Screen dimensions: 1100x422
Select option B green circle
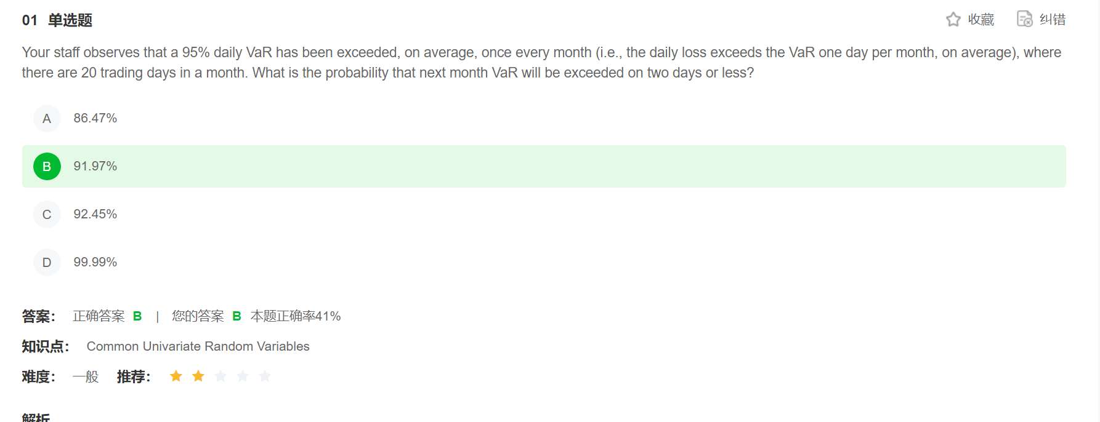[x=47, y=167]
